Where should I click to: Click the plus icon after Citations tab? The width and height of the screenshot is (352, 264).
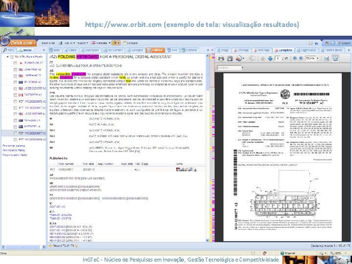[x=208, y=50]
